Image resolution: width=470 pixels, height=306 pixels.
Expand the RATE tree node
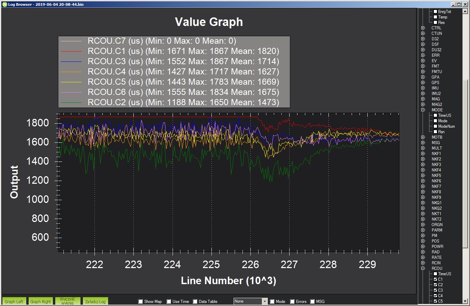pyautogui.click(x=423, y=257)
